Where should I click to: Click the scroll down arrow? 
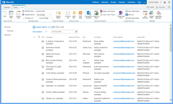(171, 100)
